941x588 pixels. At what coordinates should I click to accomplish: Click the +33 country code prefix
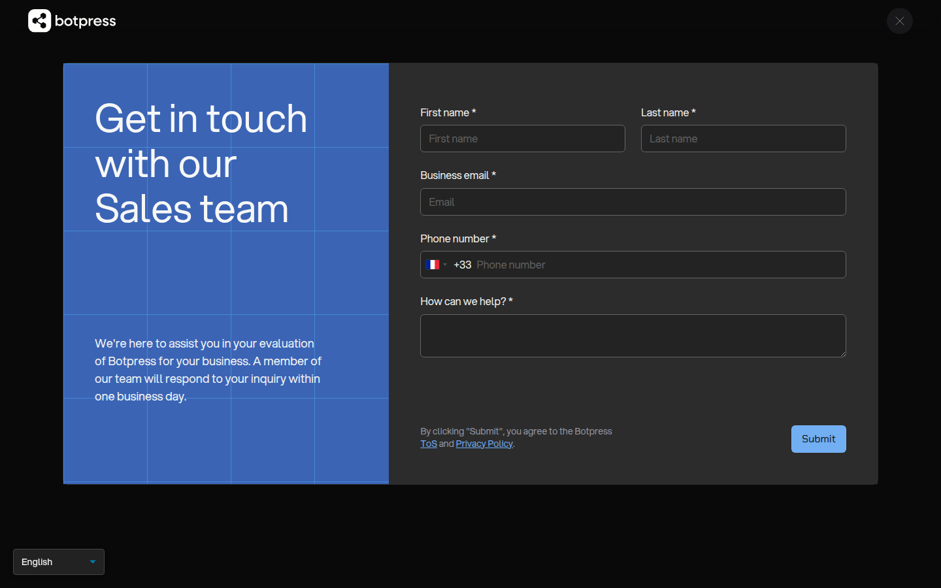point(462,265)
